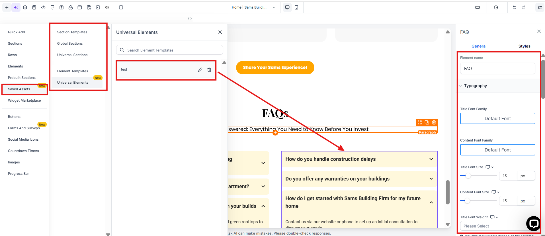Open the live chat widget
This screenshot has height=236, width=545.
click(x=533, y=223)
